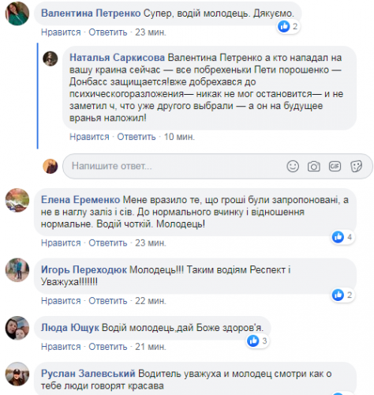This screenshot has width=374, height=395.
Task: Attach a photo using the camera icon
Action: point(314,166)
